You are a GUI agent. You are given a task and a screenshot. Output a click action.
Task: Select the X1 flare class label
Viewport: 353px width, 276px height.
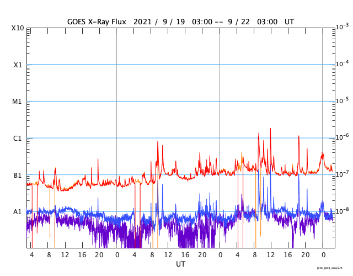click(18, 65)
